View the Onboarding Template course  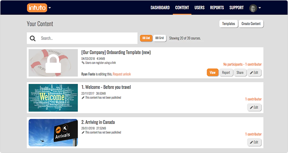pos(213,72)
